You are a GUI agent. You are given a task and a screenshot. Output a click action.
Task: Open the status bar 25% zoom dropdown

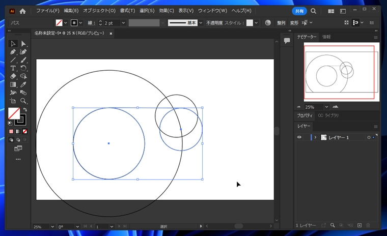point(52,226)
